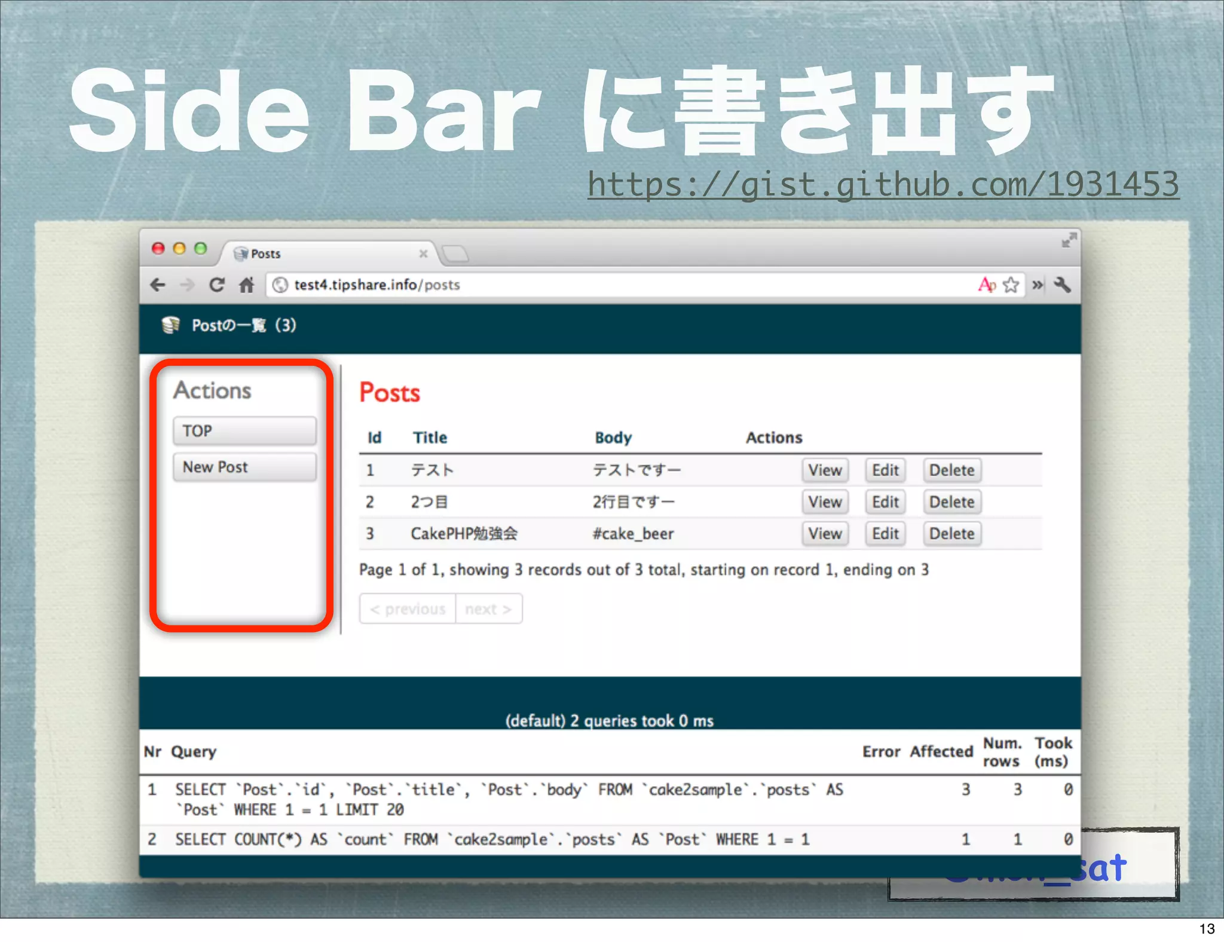Image resolution: width=1224 pixels, height=942 pixels.
Task: View the 2つ目 post
Action: tap(825, 501)
